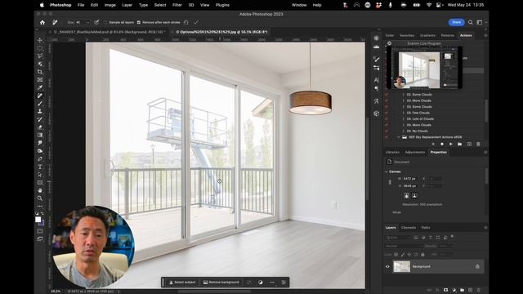
Task: Switch to the Adjustments tab
Action: click(x=415, y=152)
